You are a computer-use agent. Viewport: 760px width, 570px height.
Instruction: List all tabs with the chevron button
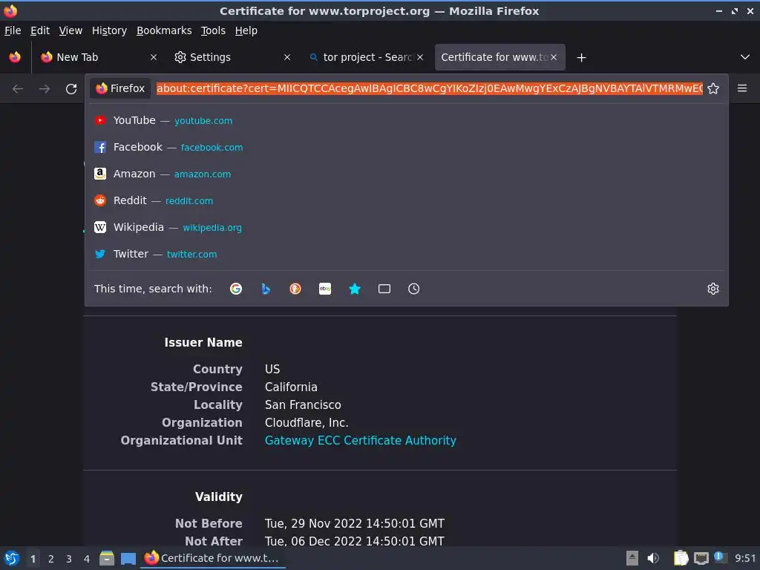coord(745,57)
